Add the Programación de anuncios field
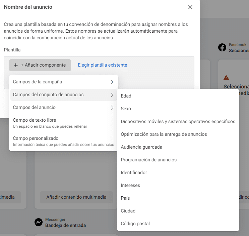Screen dimensions: 249x236 (x=149, y=160)
